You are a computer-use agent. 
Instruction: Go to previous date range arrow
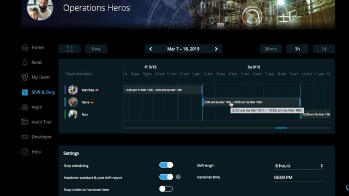pyautogui.click(x=151, y=49)
